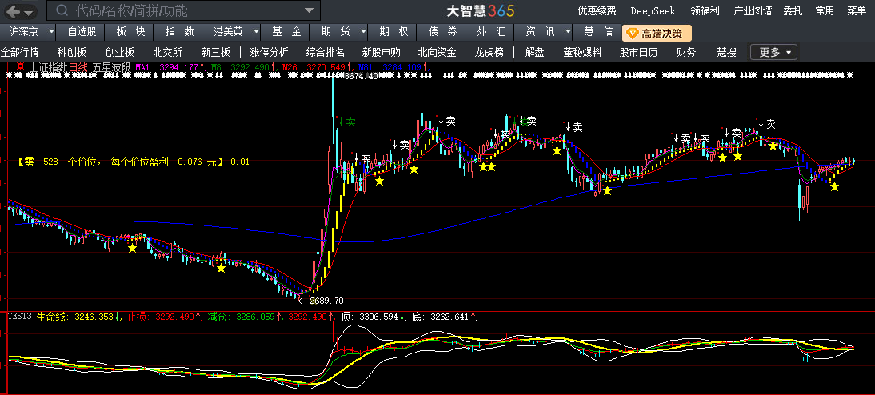This screenshot has width=875, height=395.
Task: Open the 债券 tab
Action: [443, 32]
